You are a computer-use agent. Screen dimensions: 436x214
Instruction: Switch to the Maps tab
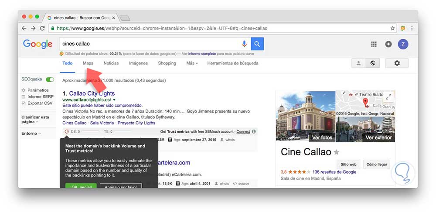[88, 63]
